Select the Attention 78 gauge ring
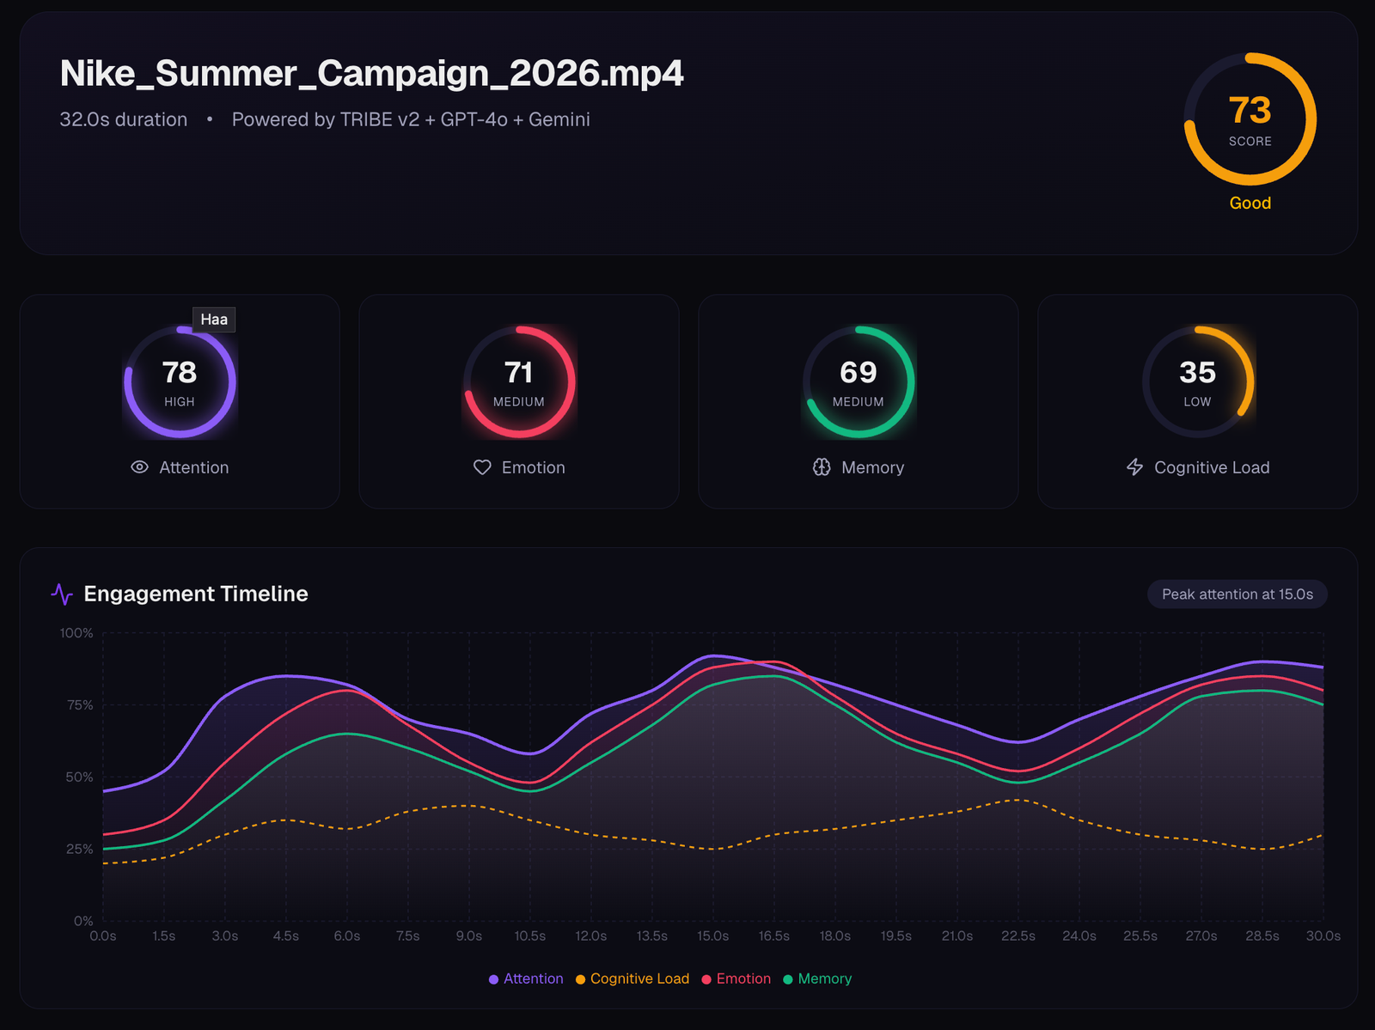The height and width of the screenshot is (1030, 1375). (x=180, y=381)
